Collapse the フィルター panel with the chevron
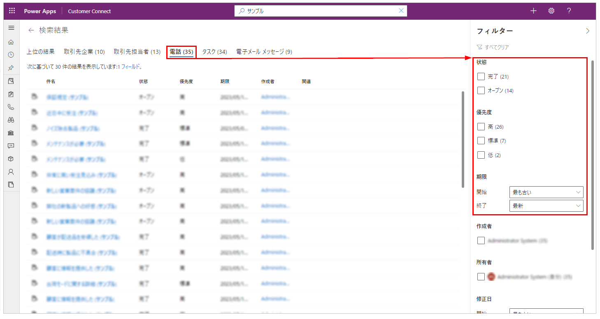The image size is (600, 319). coord(588,31)
